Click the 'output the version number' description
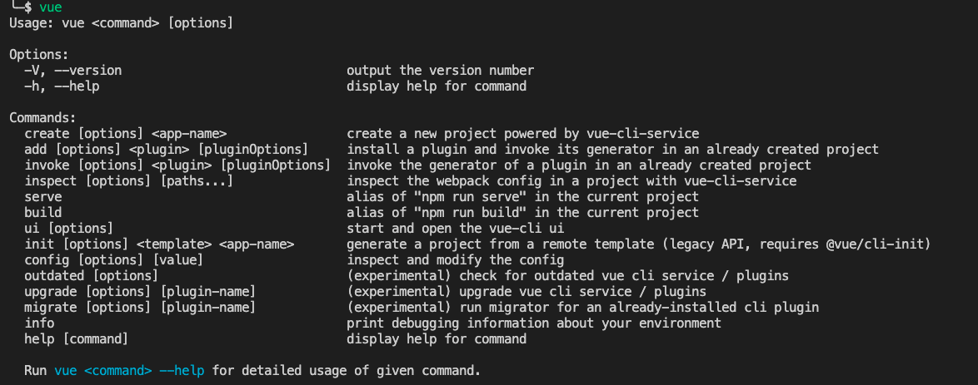Screen dimensions: 978x385 coord(441,71)
